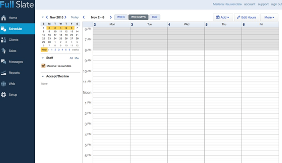This screenshot has height=163, width=282.
Task: Click the Noon slot on Wednesday
Action: (x=186, y=94)
